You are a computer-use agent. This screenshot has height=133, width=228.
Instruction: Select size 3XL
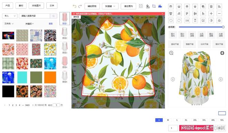pos(204,120)
